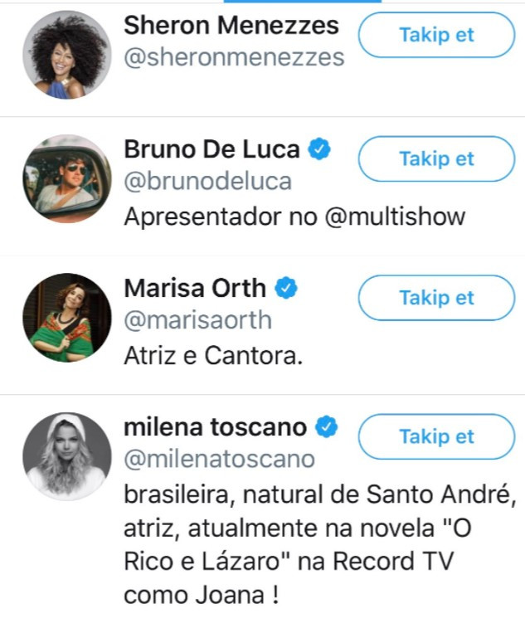Click the @milenatoscano username
This screenshot has width=525, height=628.
(x=219, y=459)
